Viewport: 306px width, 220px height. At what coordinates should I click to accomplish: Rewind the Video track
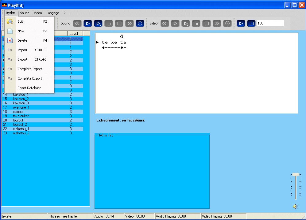click(x=165, y=24)
